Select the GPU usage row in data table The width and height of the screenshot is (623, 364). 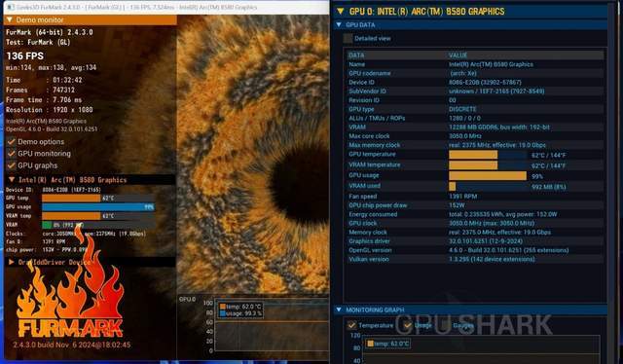pos(475,175)
